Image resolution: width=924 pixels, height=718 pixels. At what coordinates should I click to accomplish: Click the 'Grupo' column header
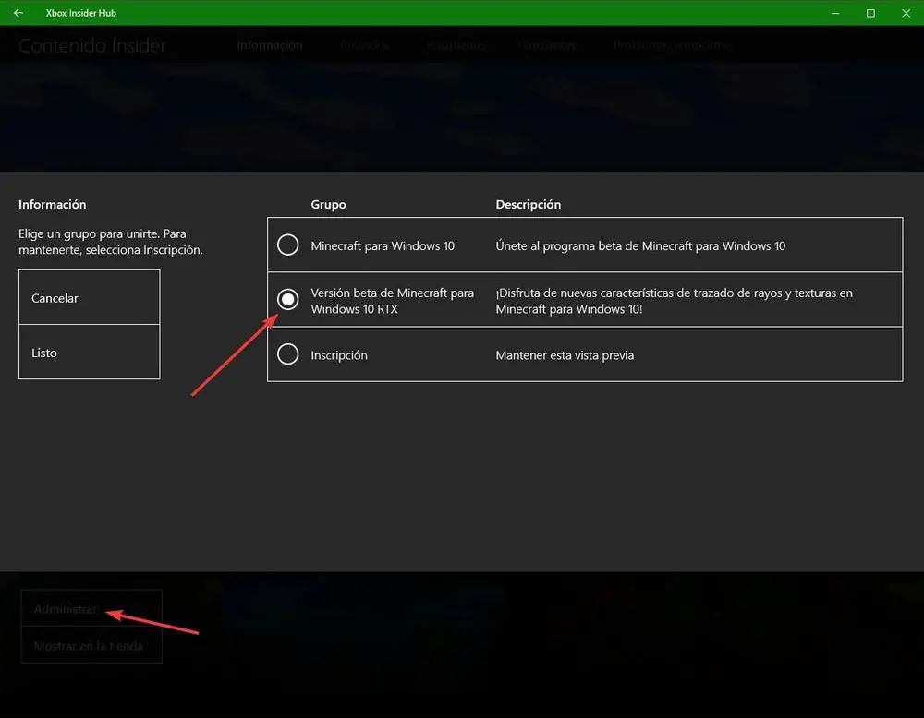(328, 204)
